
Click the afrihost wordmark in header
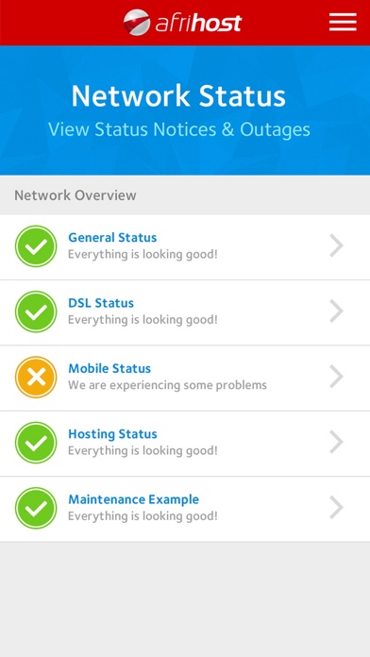[x=198, y=23]
